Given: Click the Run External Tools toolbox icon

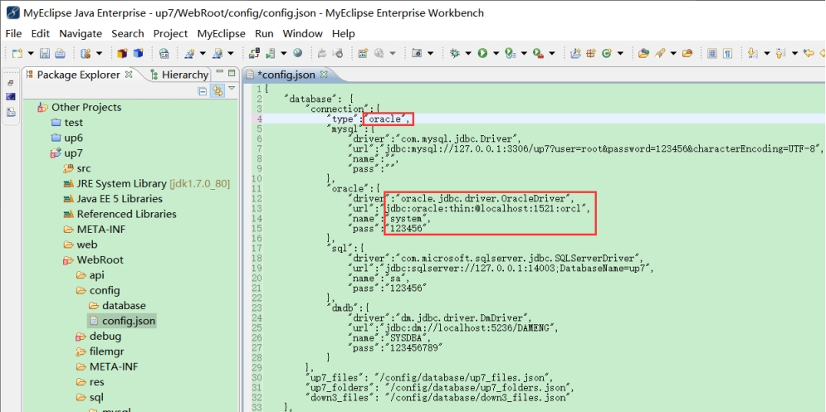Looking at the screenshot, I should [x=538, y=53].
